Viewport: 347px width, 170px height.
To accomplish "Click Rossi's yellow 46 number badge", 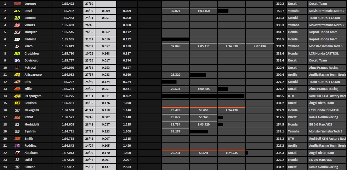I will pyautogui.click(x=17, y=11).
